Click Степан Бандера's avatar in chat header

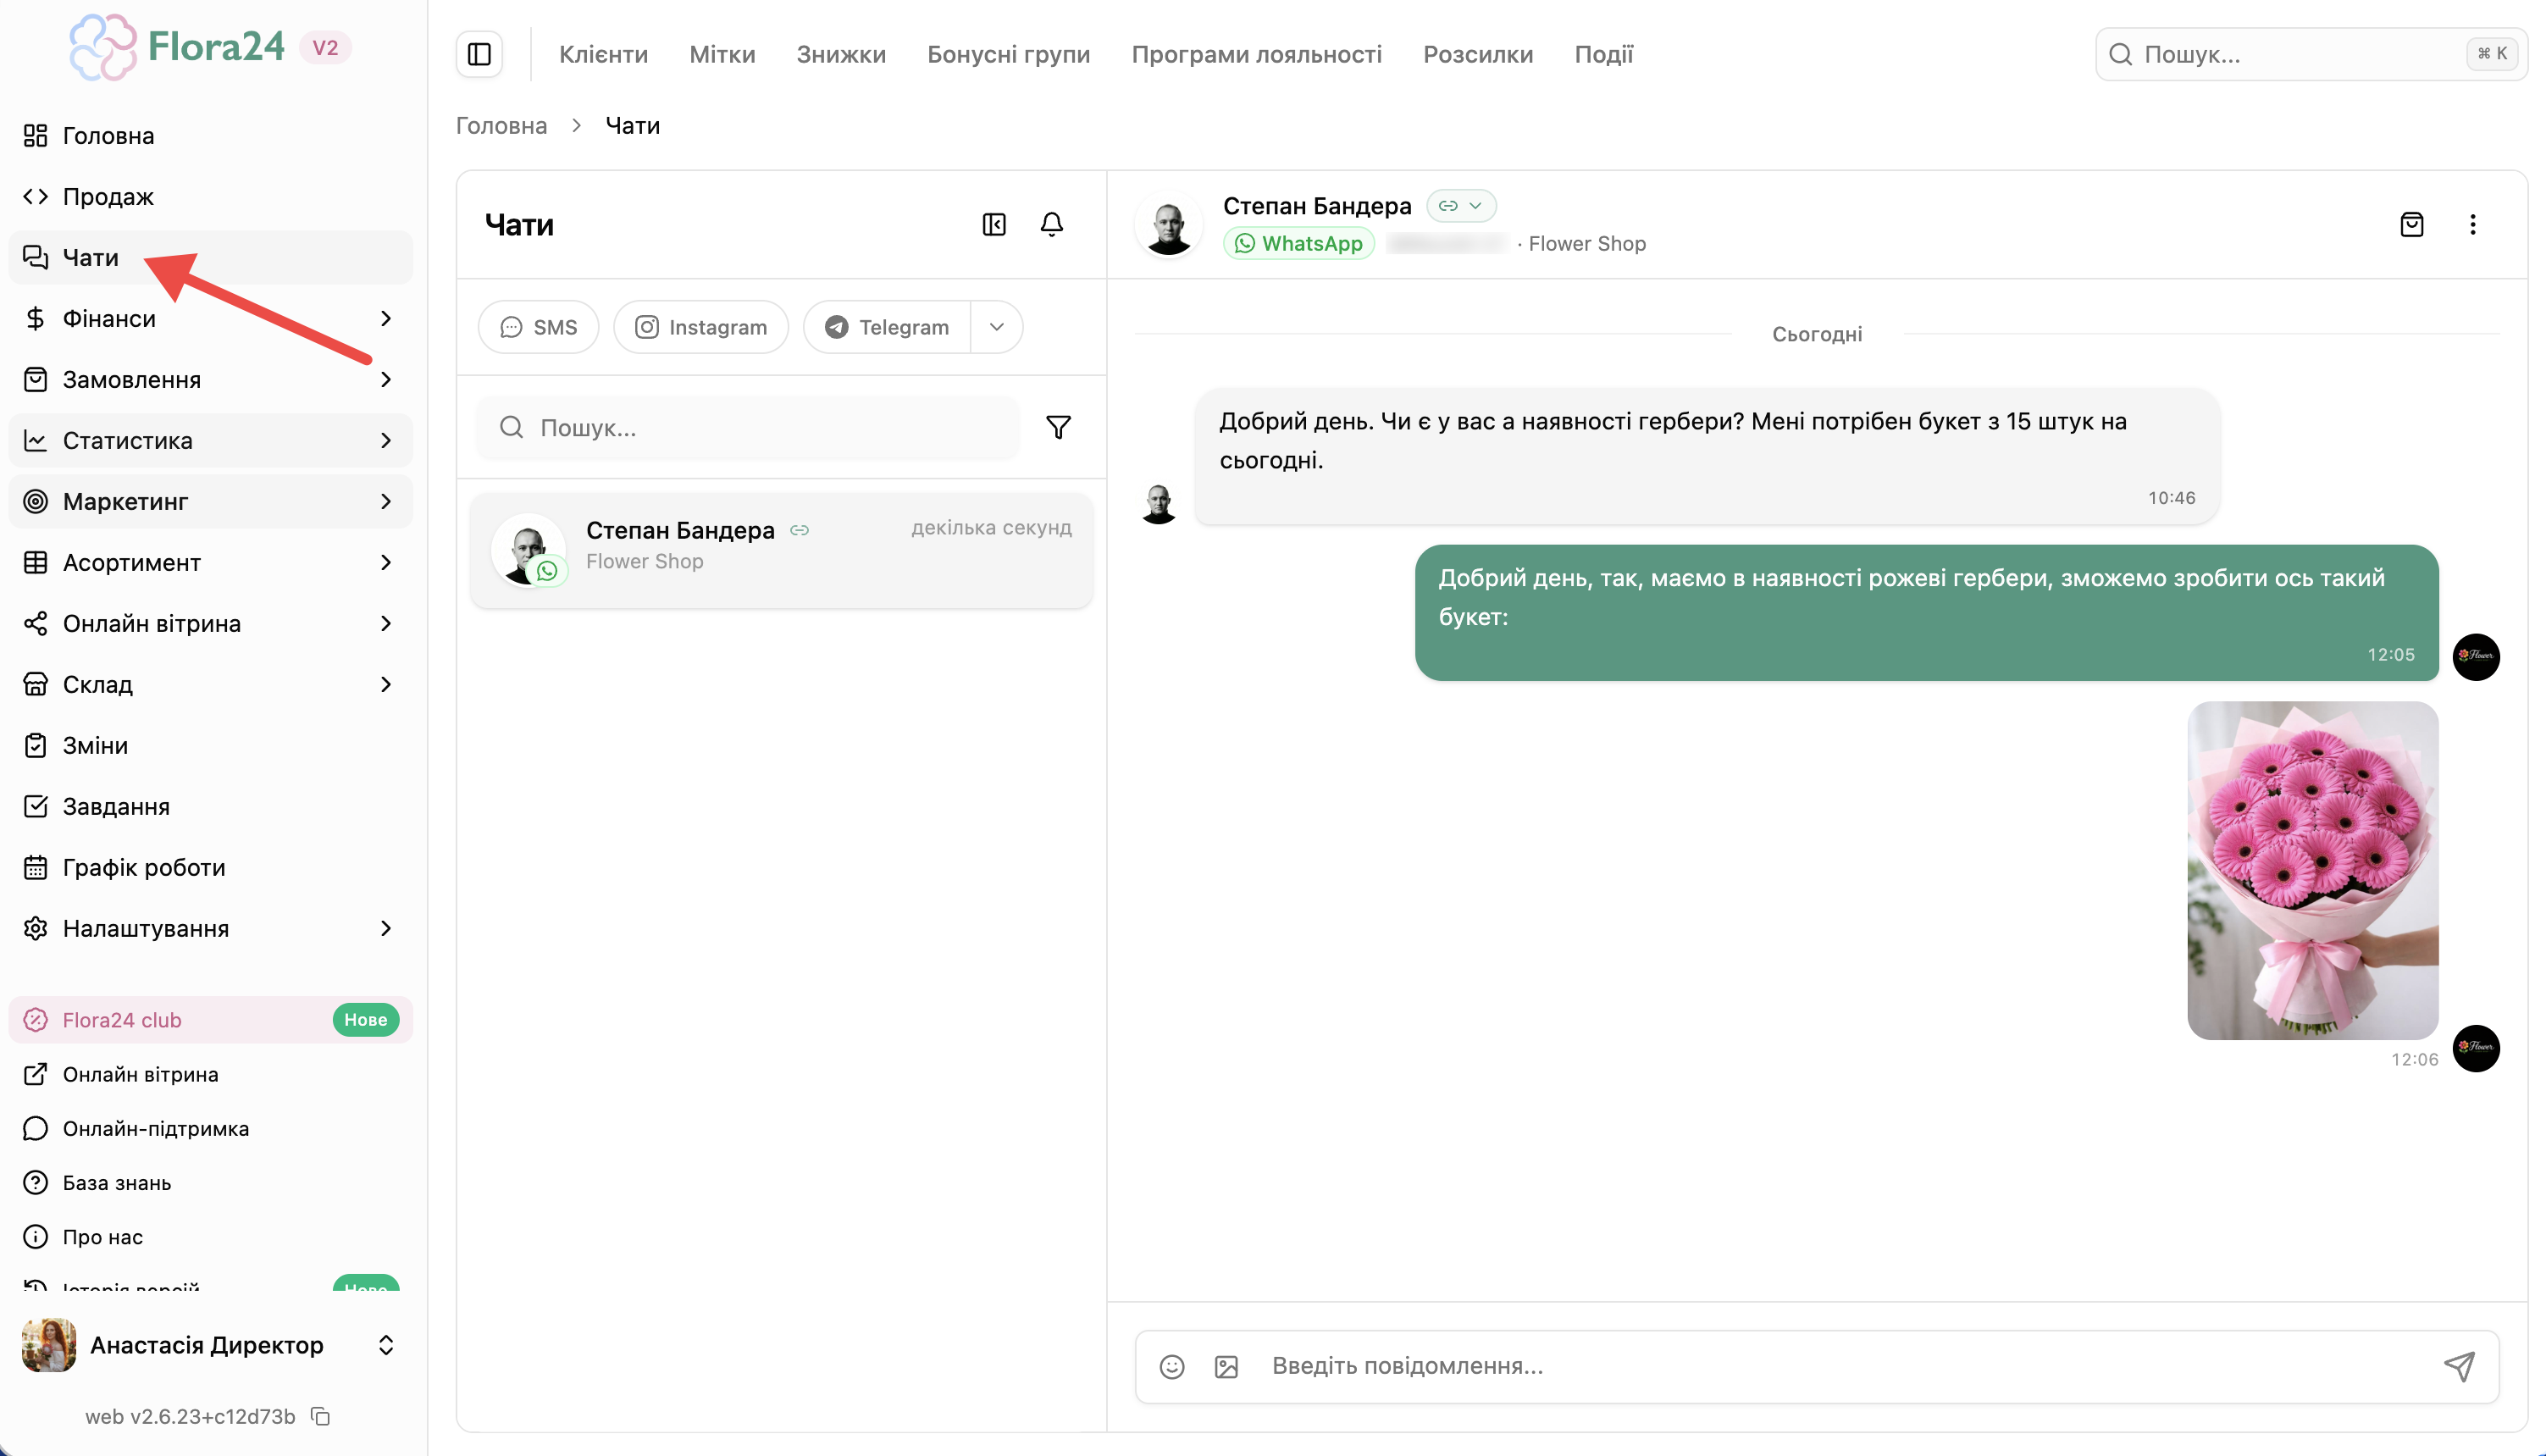click(1168, 225)
